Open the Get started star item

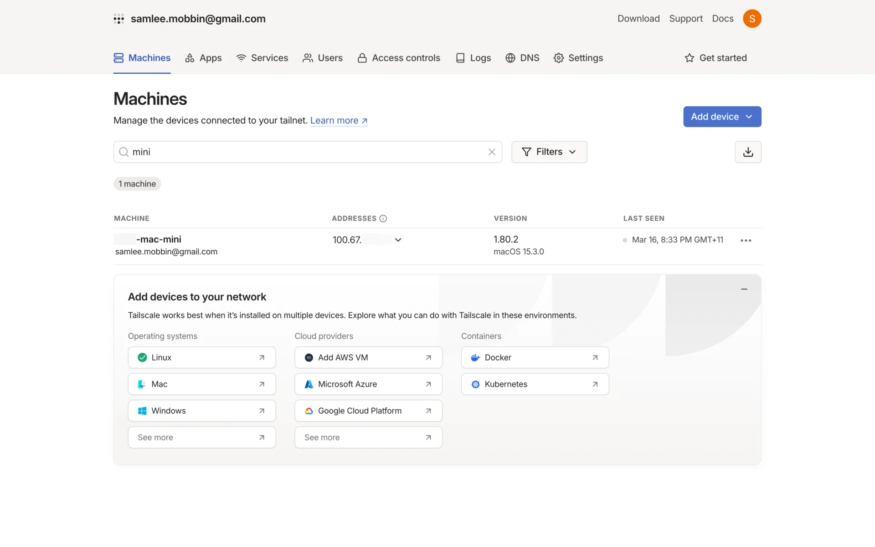(715, 58)
